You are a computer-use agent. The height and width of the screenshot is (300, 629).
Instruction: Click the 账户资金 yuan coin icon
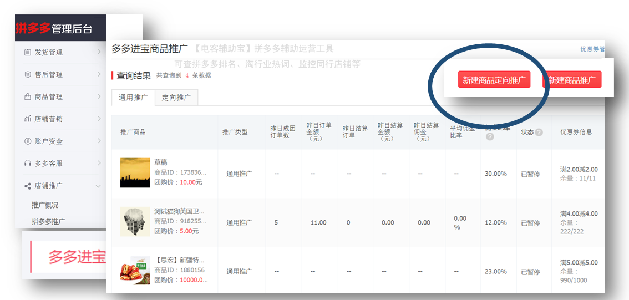(27, 141)
